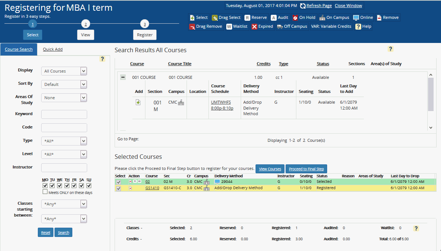Open the GS1410 course link
The width and height of the screenshot is (441, 251).
coord(152,188)
